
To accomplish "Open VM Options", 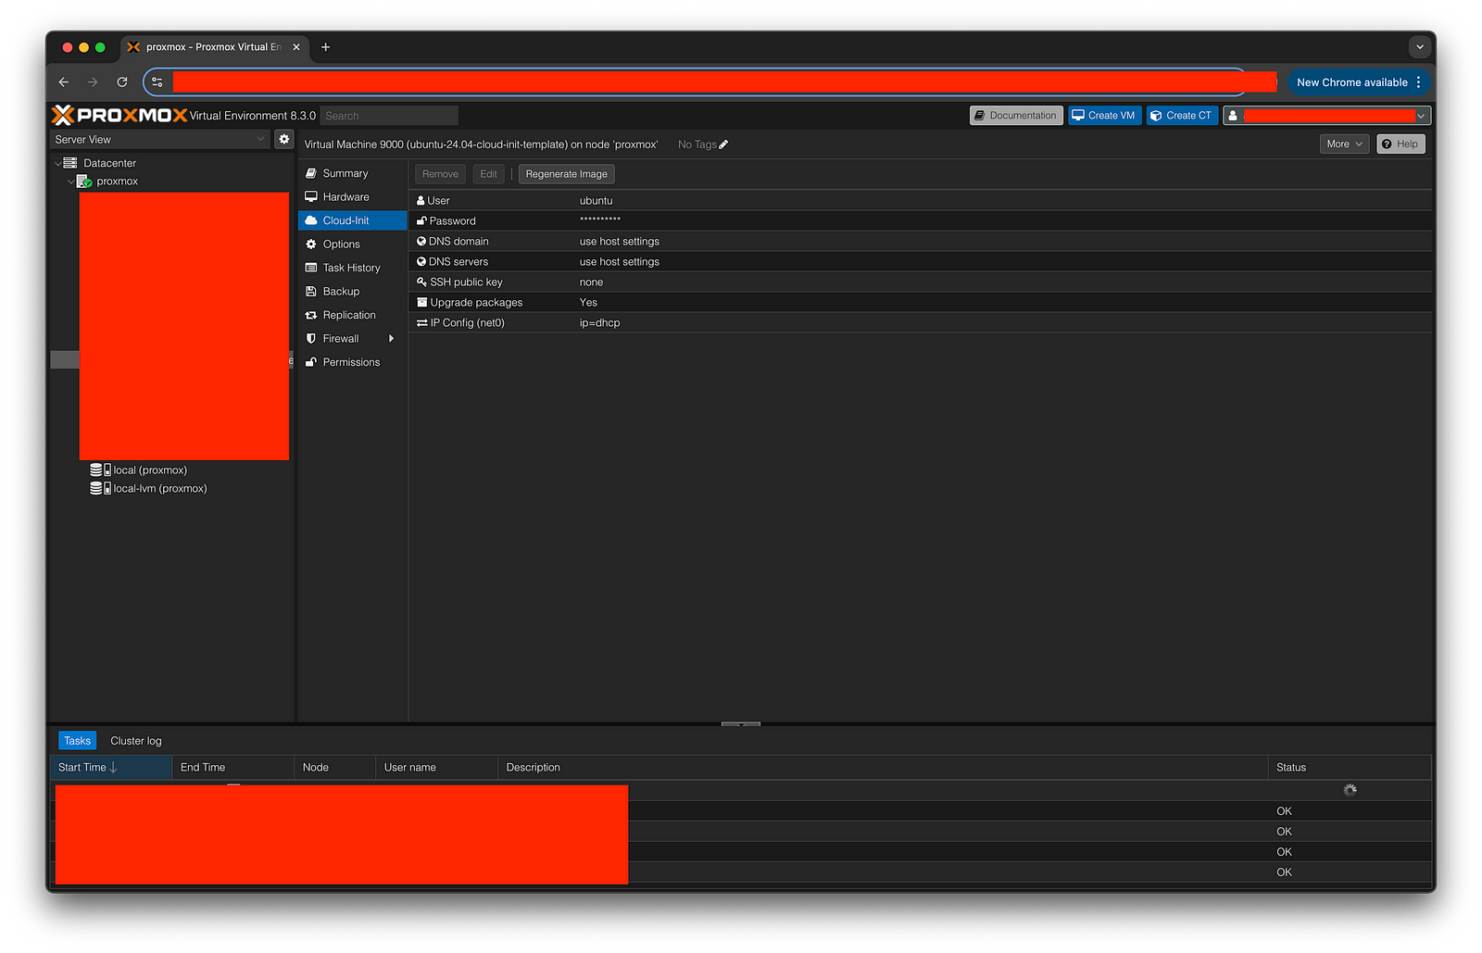I will coord(352,245).
